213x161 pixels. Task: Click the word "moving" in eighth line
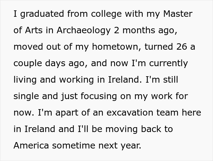pos(122,129)
